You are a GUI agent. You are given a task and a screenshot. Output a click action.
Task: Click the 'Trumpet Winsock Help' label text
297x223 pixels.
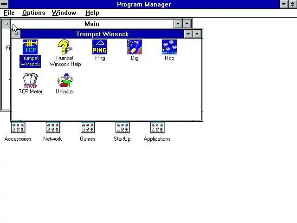[65, 61]
